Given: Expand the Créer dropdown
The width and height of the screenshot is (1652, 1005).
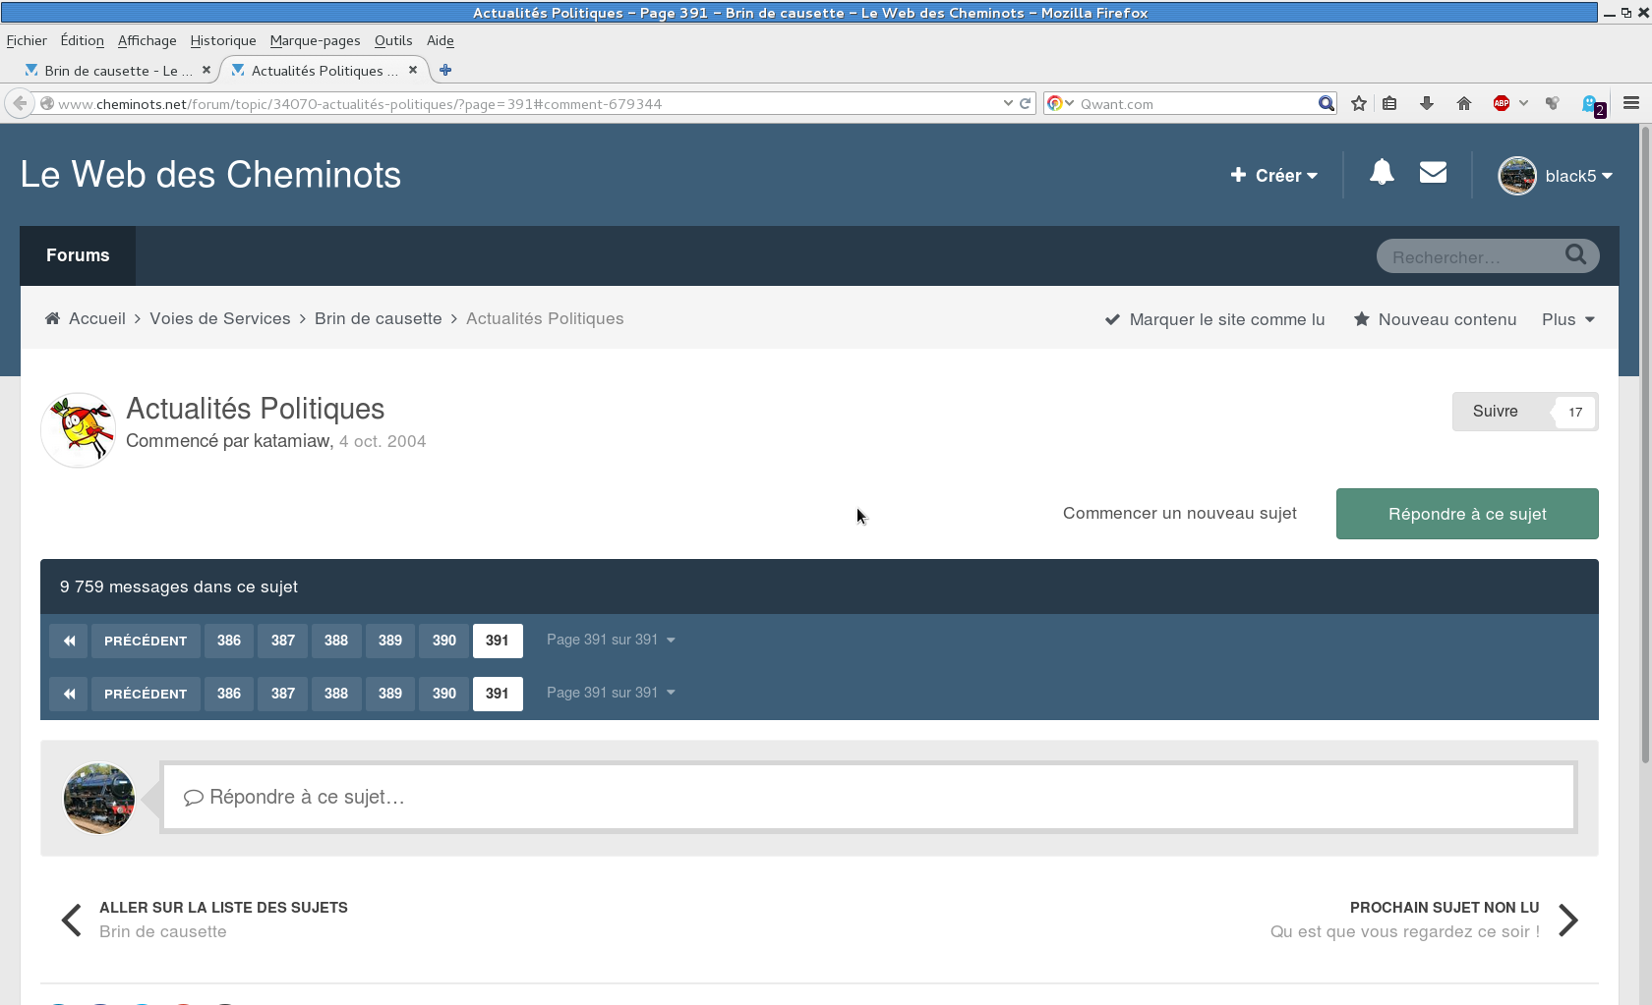Looking at the screenshot, I should (x=1274, y=176).
